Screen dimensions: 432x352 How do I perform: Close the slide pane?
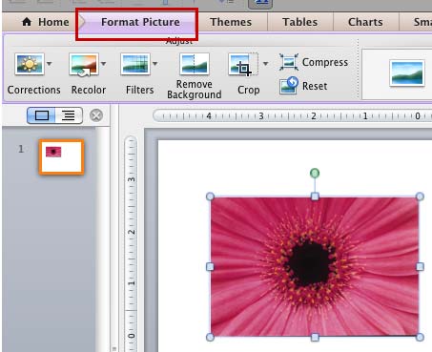tap(96, 115)
